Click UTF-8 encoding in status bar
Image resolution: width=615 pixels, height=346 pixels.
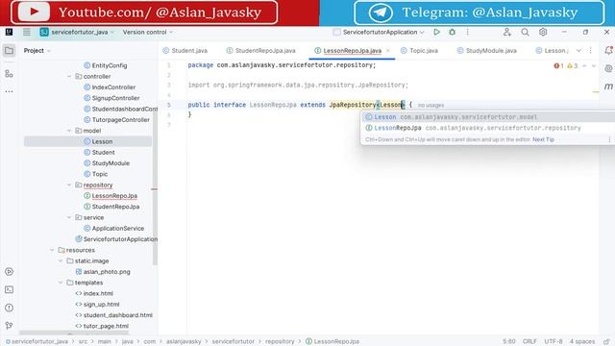pos(553,342)
